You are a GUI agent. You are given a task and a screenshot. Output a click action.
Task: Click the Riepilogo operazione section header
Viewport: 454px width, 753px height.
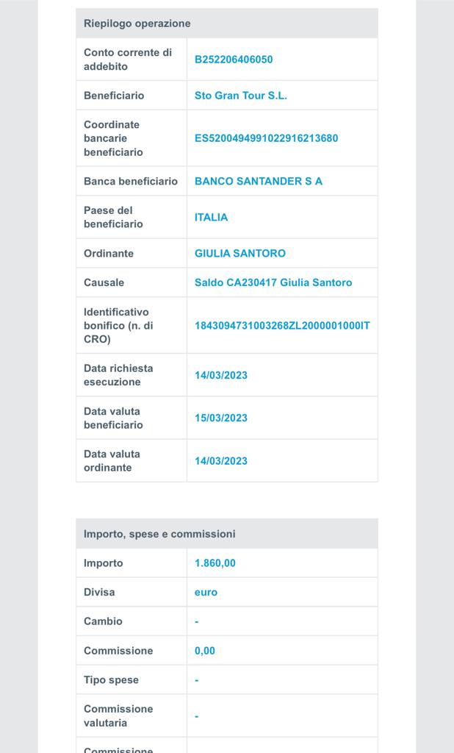click(137, 24)
